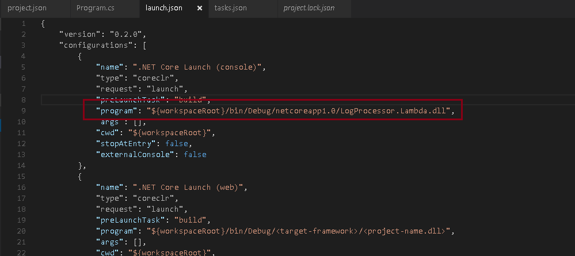Click the "externalConsole" key
575x256 pixels.
click(135, 154)
